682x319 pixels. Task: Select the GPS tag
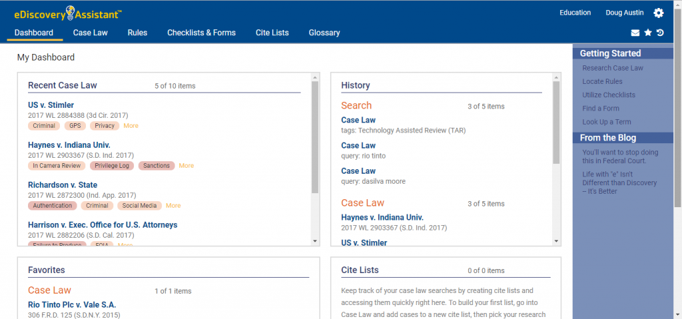(x=75, y=126)
